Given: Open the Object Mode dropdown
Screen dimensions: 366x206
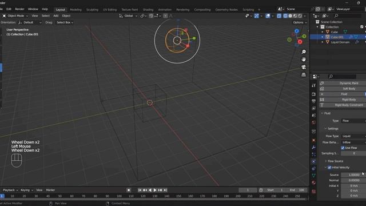Looking at the screenshot, I should (15, 16).
